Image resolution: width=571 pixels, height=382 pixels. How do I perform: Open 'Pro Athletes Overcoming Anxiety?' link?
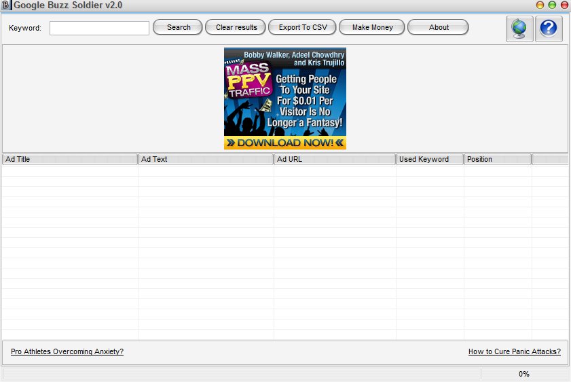(x=67, y=351)
